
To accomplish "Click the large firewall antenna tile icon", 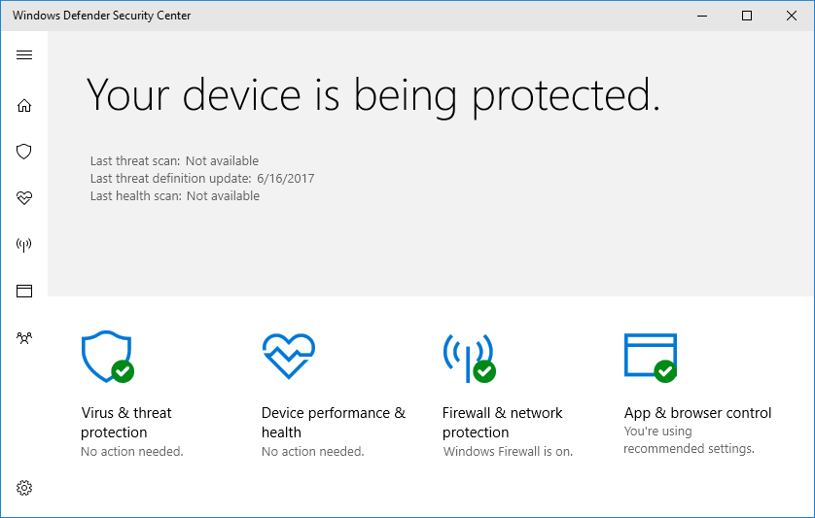I will click(470, 358).
